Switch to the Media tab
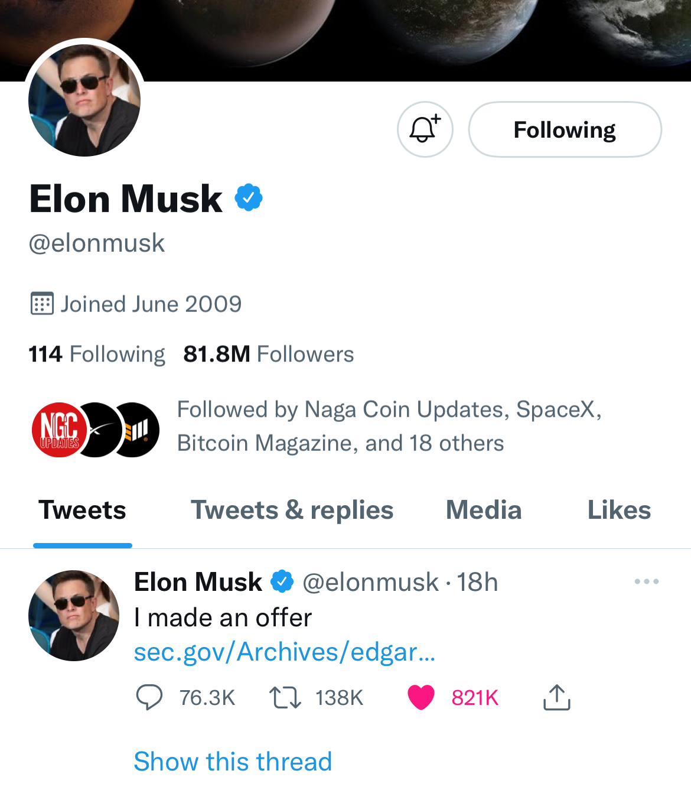Viewport: 691px width, 803px height. tap(484, 510)
